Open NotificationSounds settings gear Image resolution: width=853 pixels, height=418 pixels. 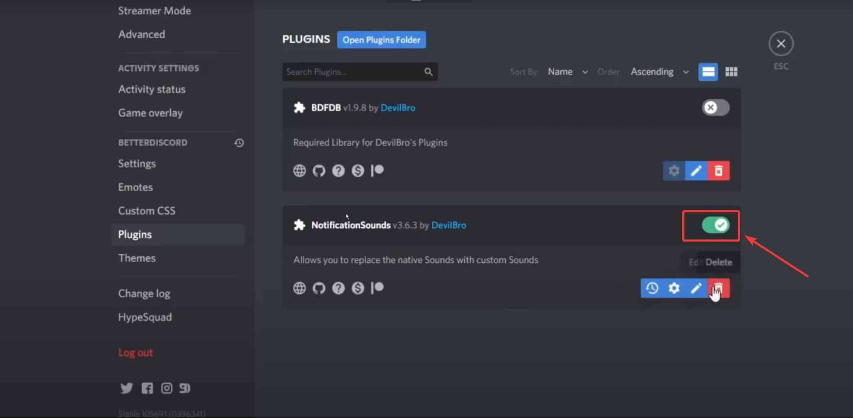pyautogui.click(x=674, y=288)
